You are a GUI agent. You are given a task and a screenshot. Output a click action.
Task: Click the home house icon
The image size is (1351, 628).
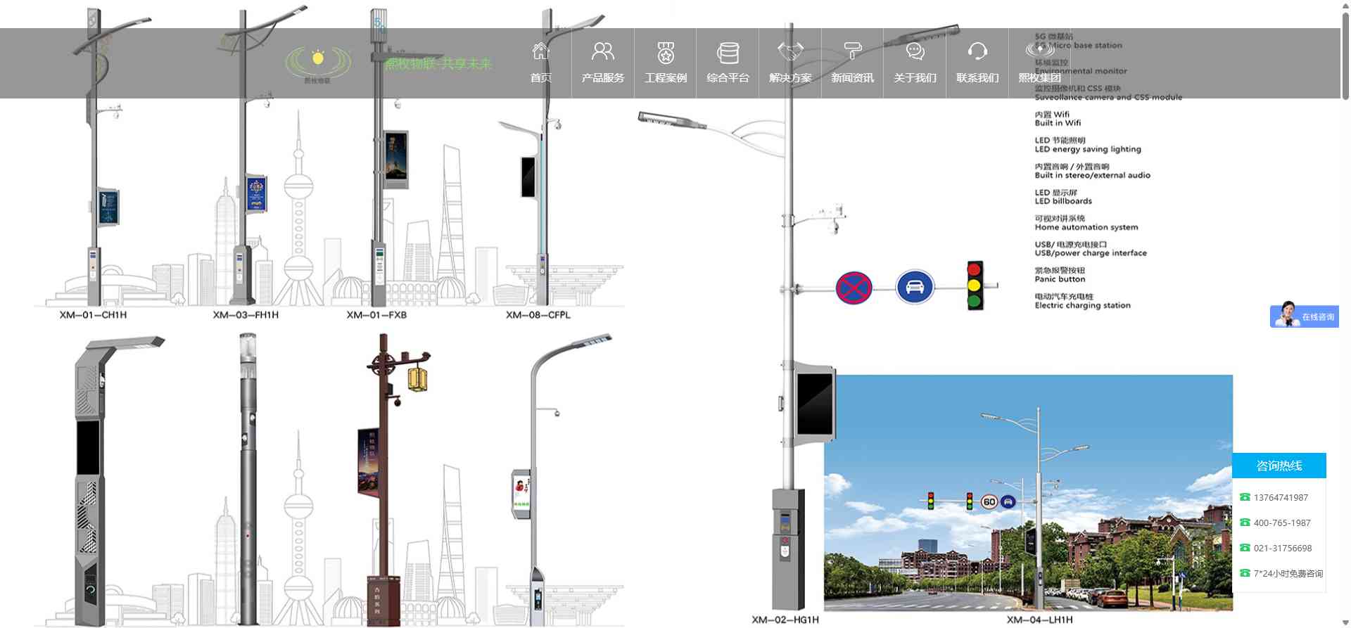540,51
